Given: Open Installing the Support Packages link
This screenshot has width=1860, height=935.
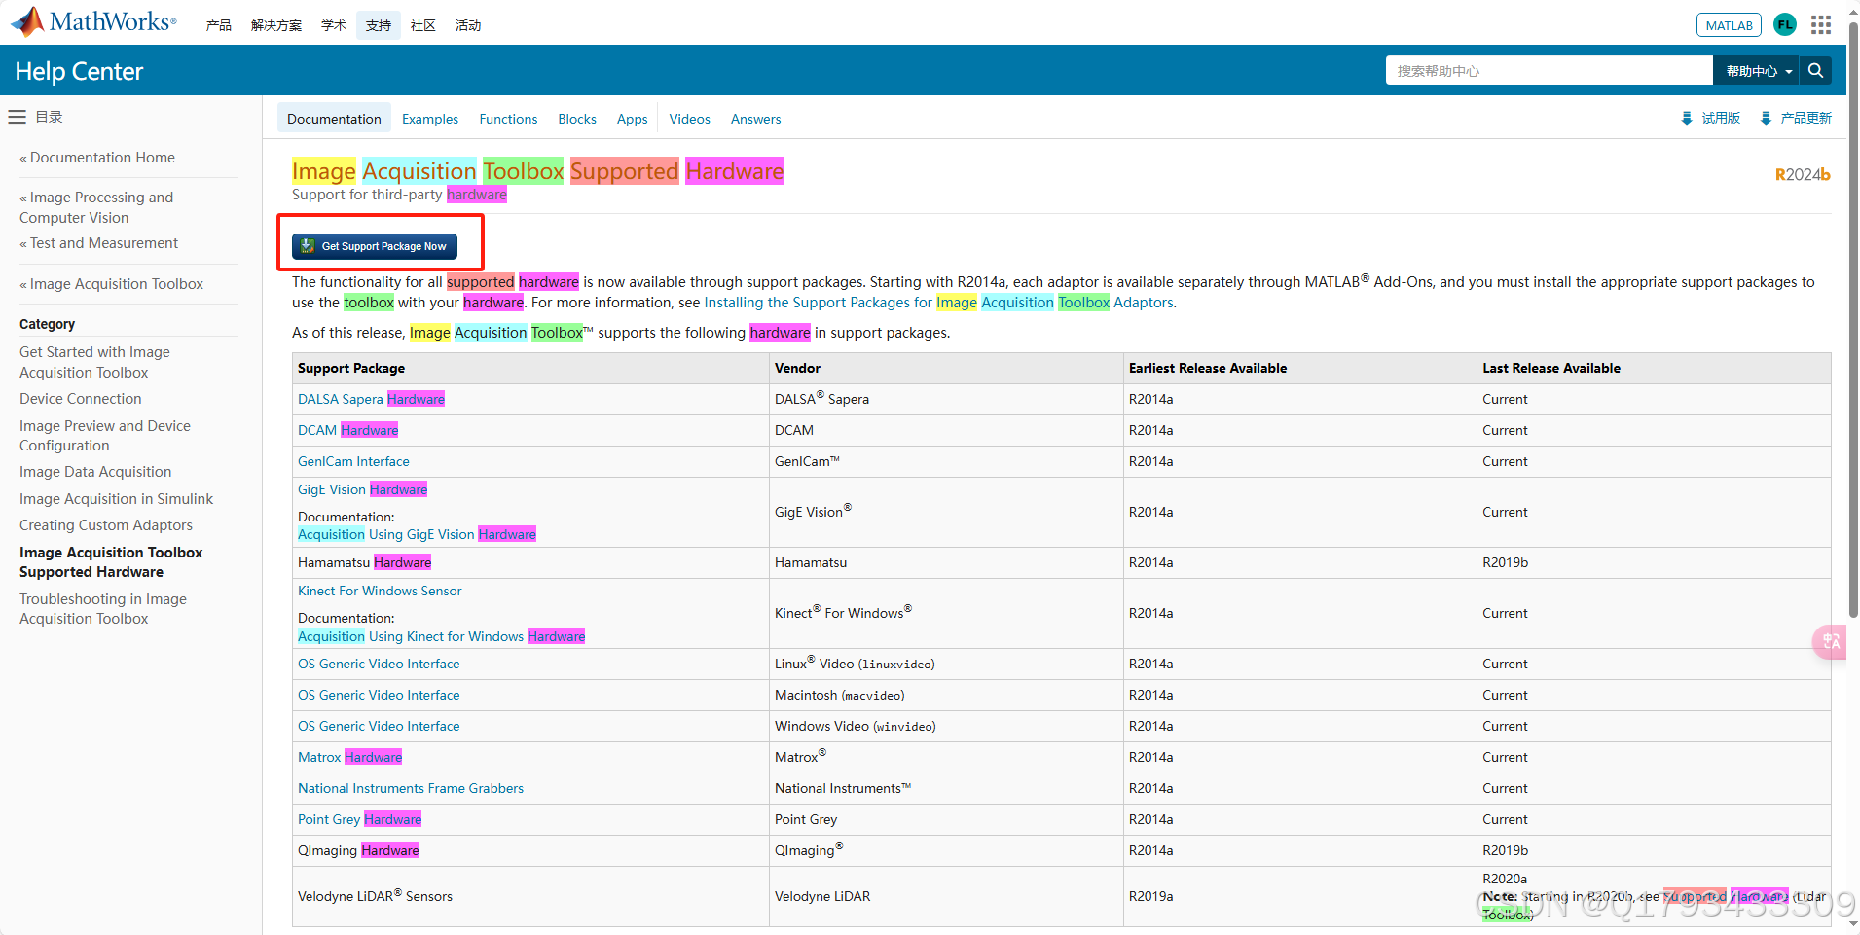Looking at the screenshot, I should coord(939,303).
